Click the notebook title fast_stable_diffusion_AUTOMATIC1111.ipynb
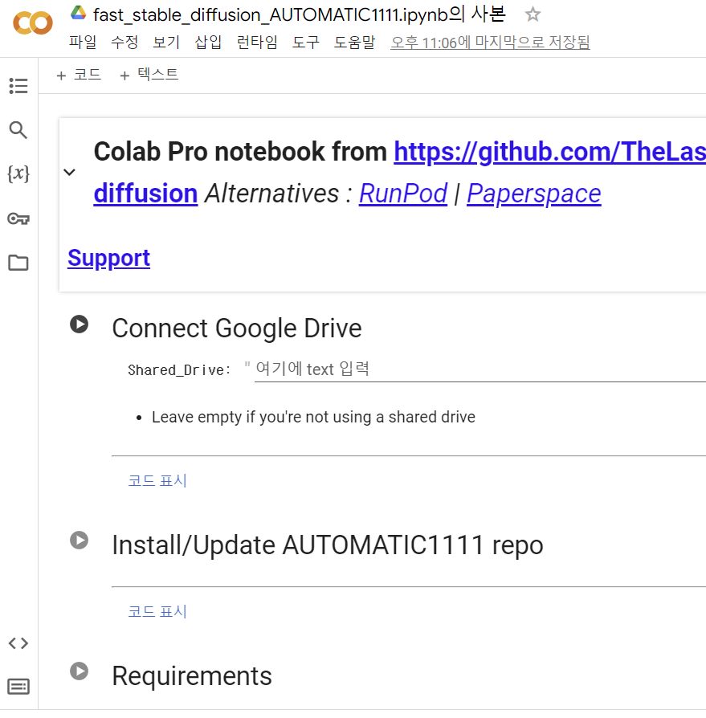 pos(300,14)
